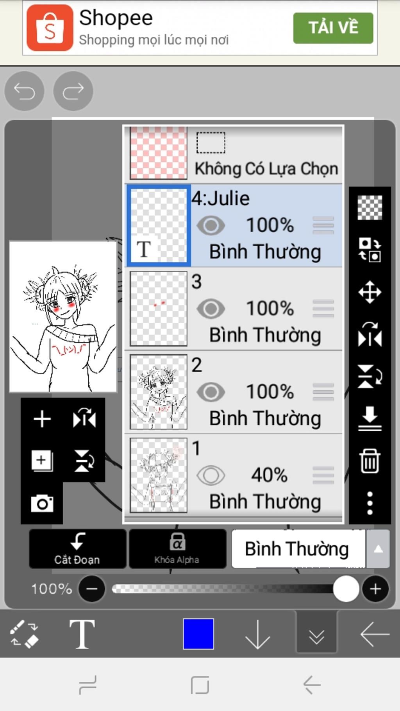The width and height of the screenshot is (400, 711).
Task: Add a new layer with the plus icon
Action: [x=42, y=419]
